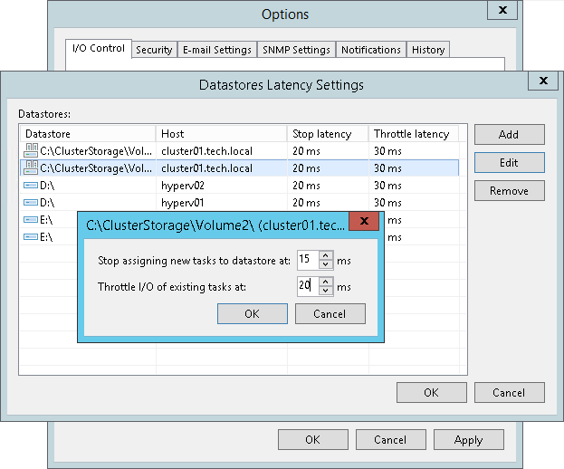Click the first ClusterStorage volume datastore icon
This screenshot has height=469, width=564.
tap(31, 150)
